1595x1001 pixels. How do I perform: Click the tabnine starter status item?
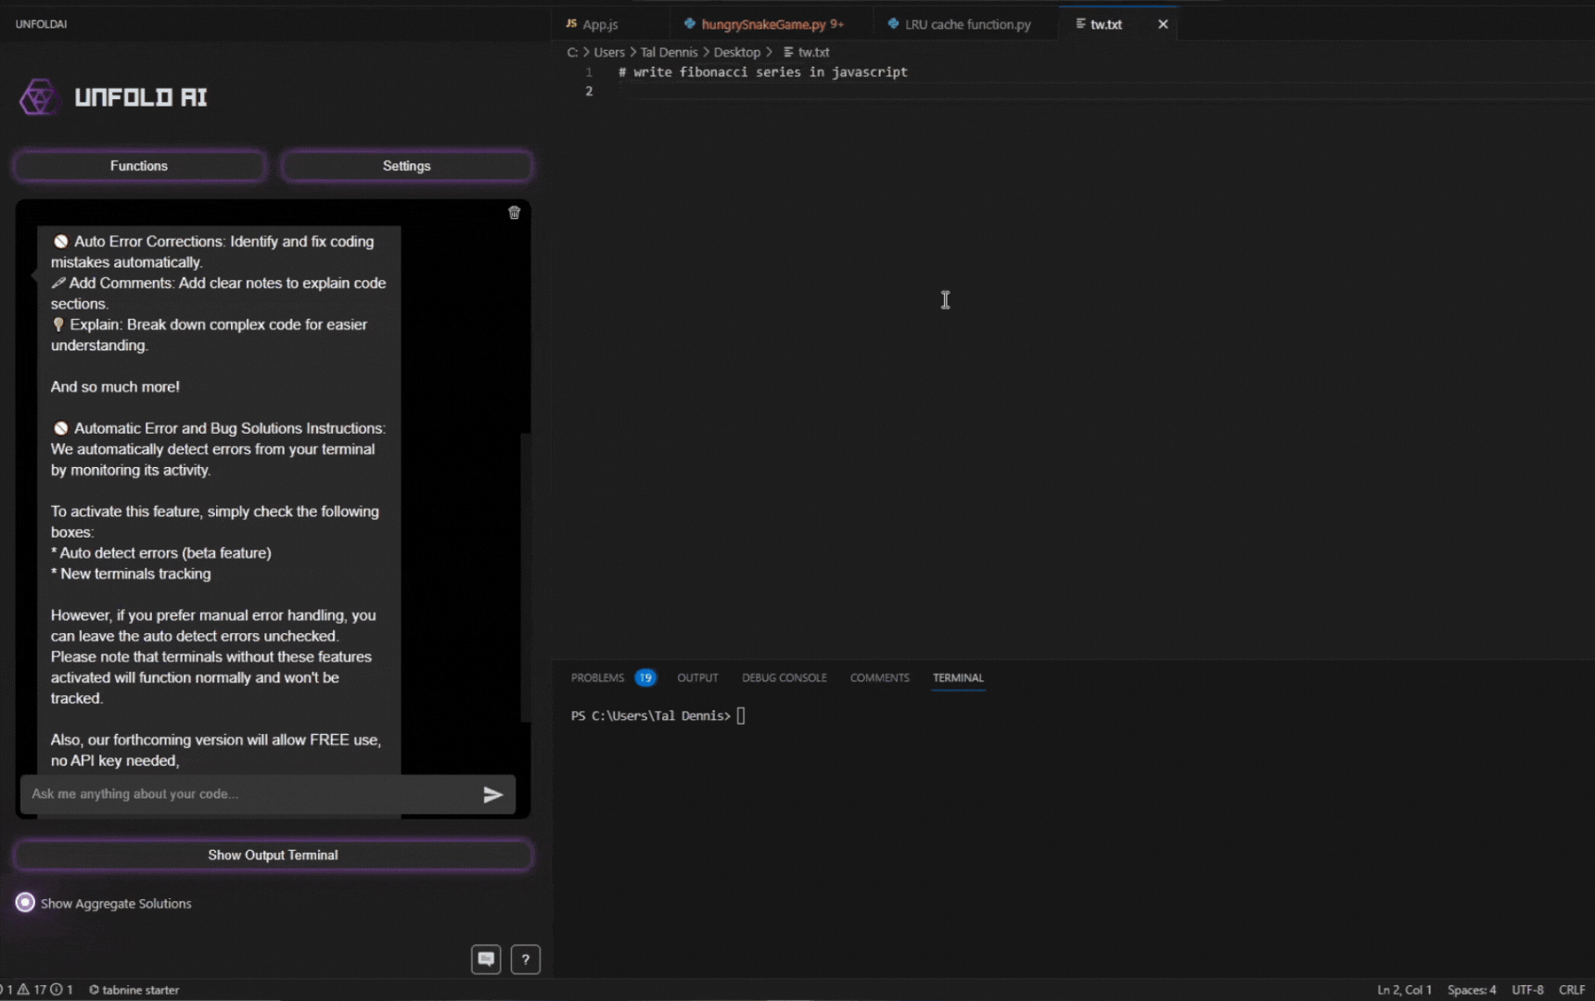[134, 990]
